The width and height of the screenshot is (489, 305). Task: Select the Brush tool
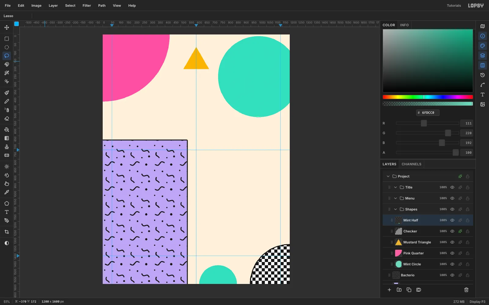(x=7, y=93)
